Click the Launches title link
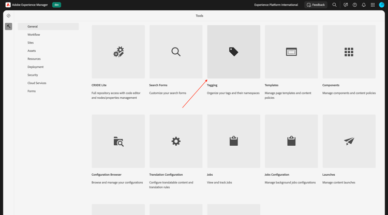The width and height of the screenshot is (388, 215). point(329,175)
